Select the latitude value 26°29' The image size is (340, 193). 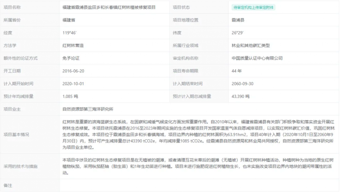pyautogui.click(x=237, y=33)
